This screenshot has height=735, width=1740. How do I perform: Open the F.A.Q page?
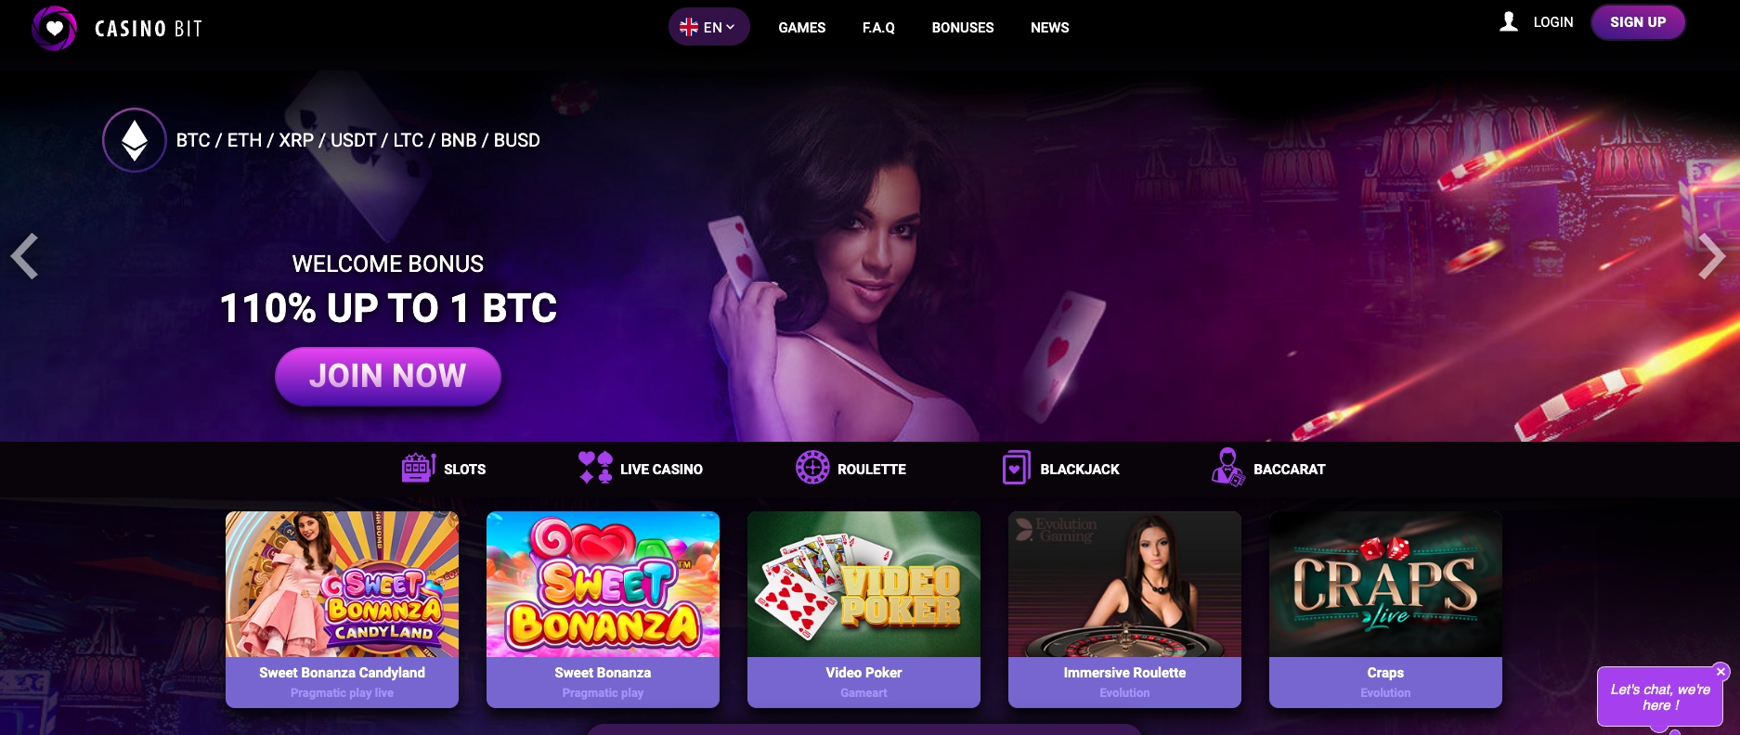click(878, 28)
